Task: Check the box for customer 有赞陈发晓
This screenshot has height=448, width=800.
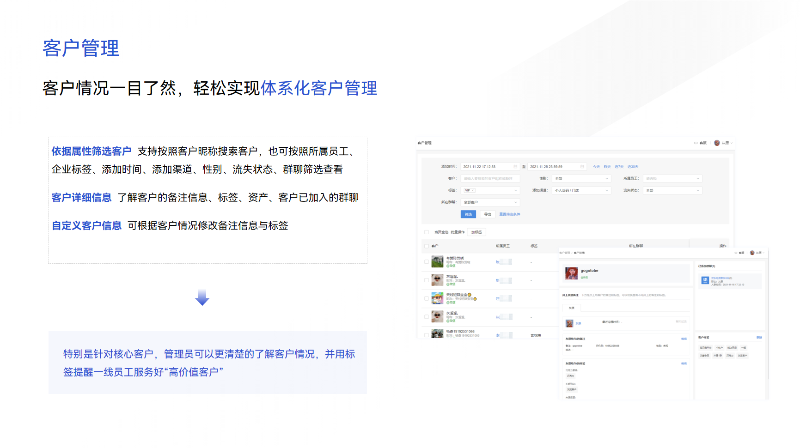Action: pyautogui.click(x=427, y=262)
